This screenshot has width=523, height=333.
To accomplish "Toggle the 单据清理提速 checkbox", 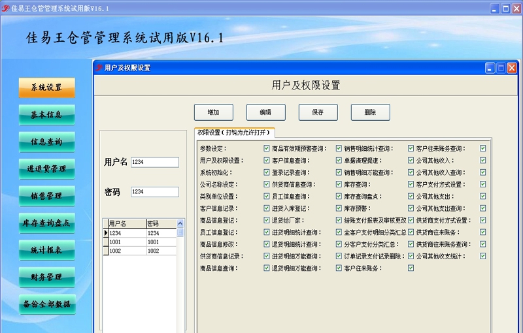I will 411,160.
